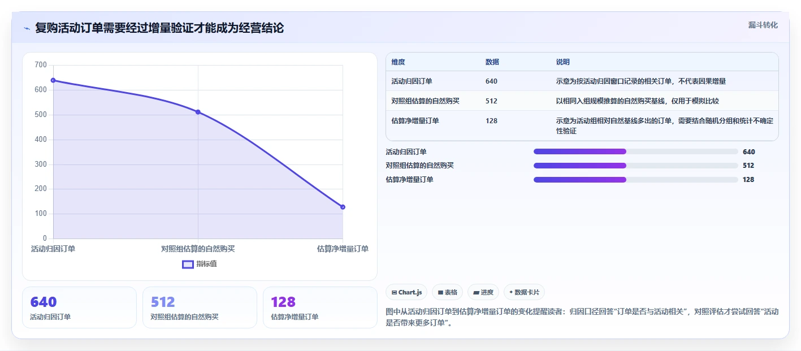
Task: Click the progress bar for 对照组估算的自然购买
Action: pos(636,166)
